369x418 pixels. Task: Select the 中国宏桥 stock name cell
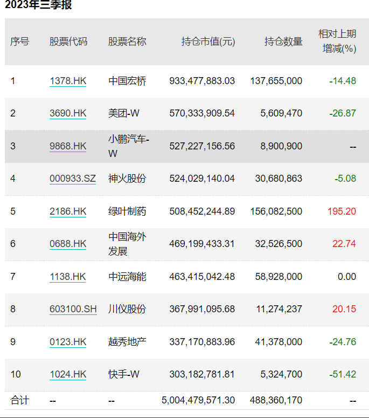tap(127, 81)
